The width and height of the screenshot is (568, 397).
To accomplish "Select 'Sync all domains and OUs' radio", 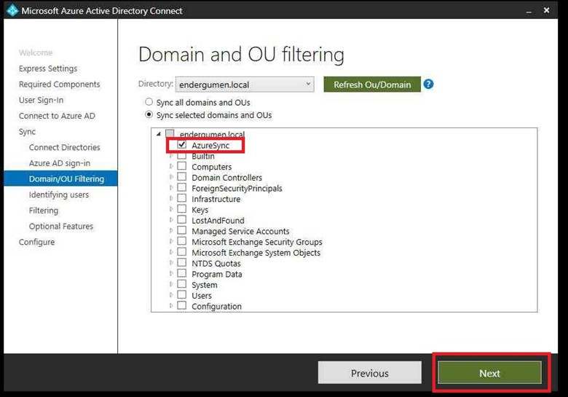I will 149,103.
